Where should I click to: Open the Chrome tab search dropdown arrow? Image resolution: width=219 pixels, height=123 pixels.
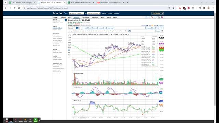[5, 3]
